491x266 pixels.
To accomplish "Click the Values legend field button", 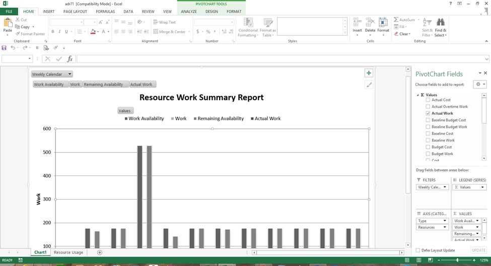I will tap(125, 111).
